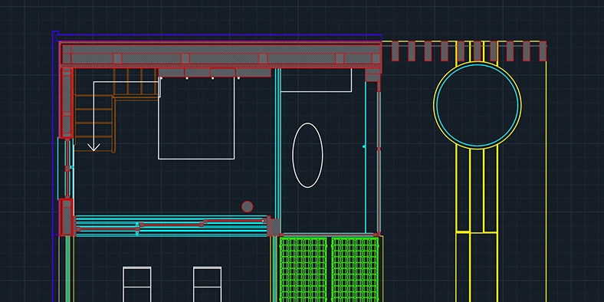This screenshot has width=604, height=302.
Task: Click the white staircase direction arrowhead
Action: (94, 147)
